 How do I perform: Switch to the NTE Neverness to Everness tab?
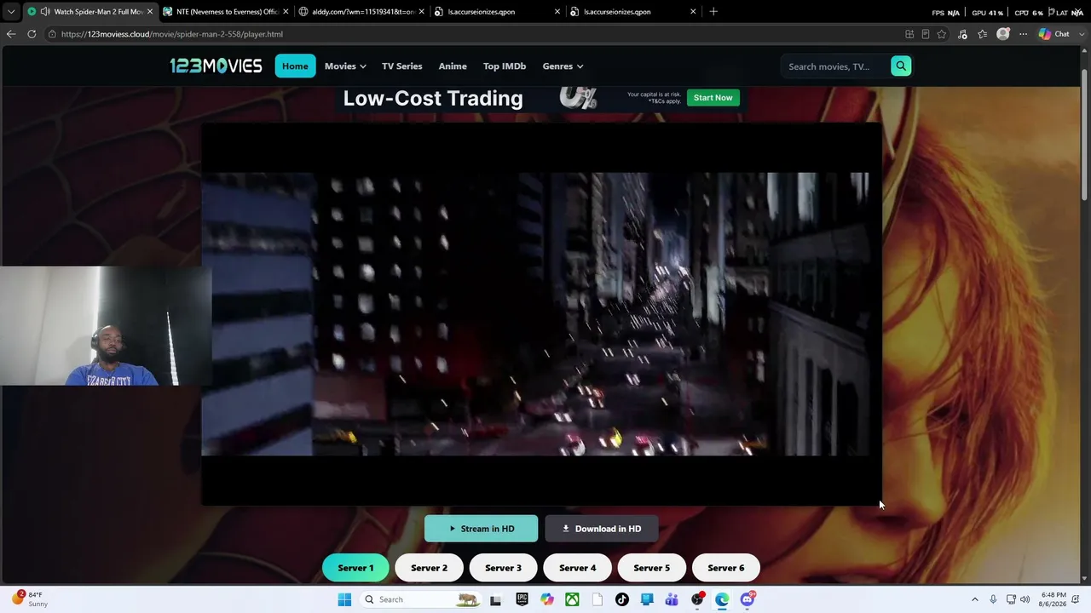(227, 12)
